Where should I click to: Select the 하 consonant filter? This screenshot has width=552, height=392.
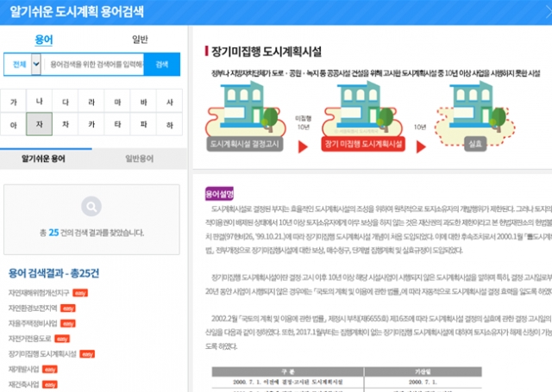pyautogui.click(x=169, y=124)
